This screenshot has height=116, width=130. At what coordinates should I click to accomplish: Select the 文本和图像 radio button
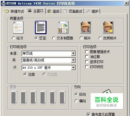54,38
